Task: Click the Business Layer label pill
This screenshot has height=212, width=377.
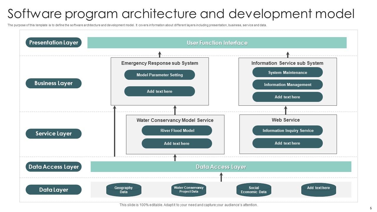Action: click(54, 83)
